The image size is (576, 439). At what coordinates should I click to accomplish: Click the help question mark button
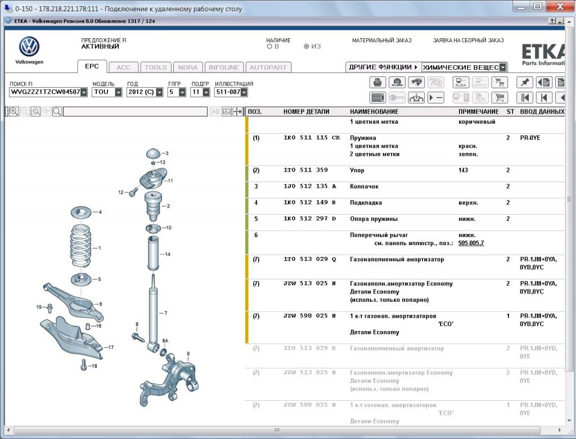pos(552,21)
